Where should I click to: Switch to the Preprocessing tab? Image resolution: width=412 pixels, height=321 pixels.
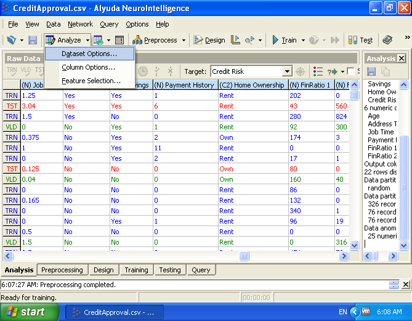click(62, 270)
